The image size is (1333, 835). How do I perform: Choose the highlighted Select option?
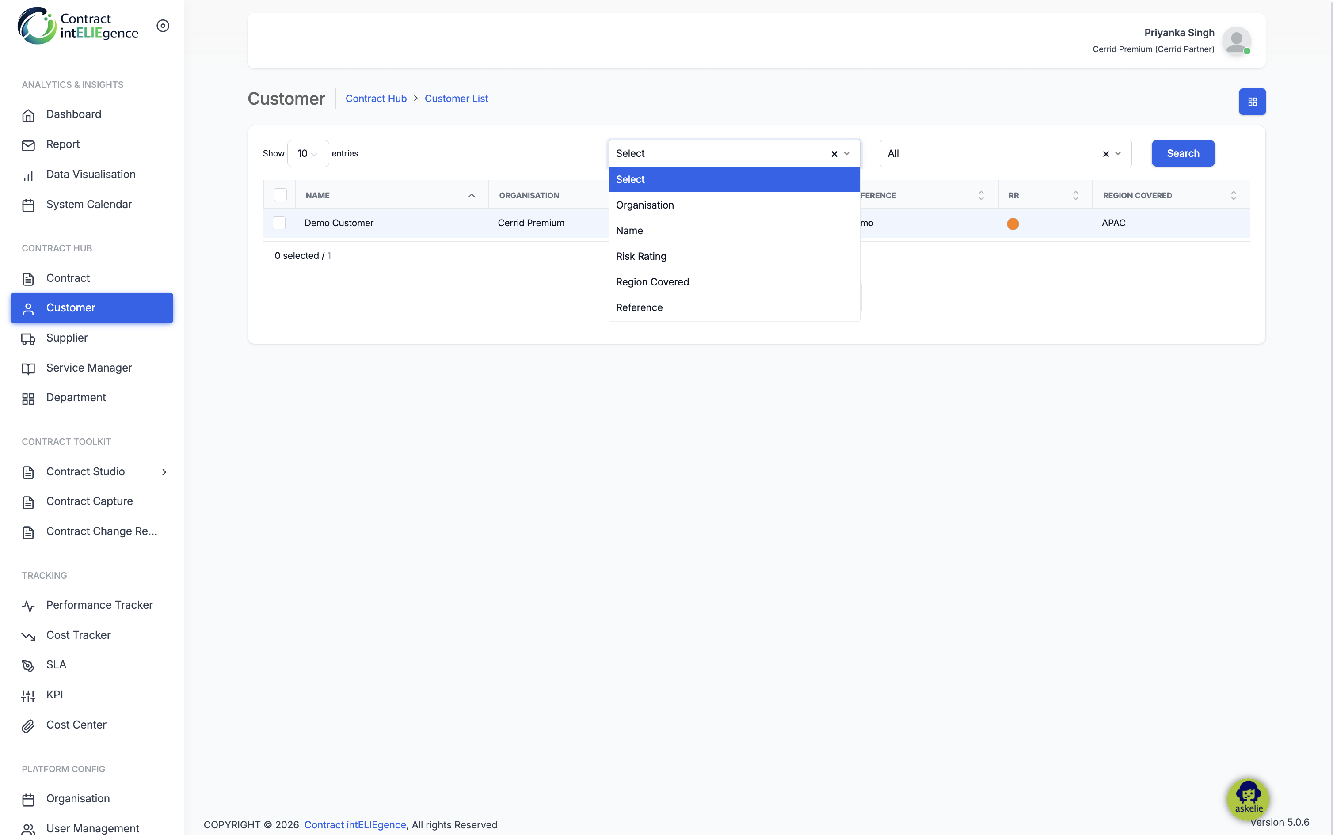(734, 179)
